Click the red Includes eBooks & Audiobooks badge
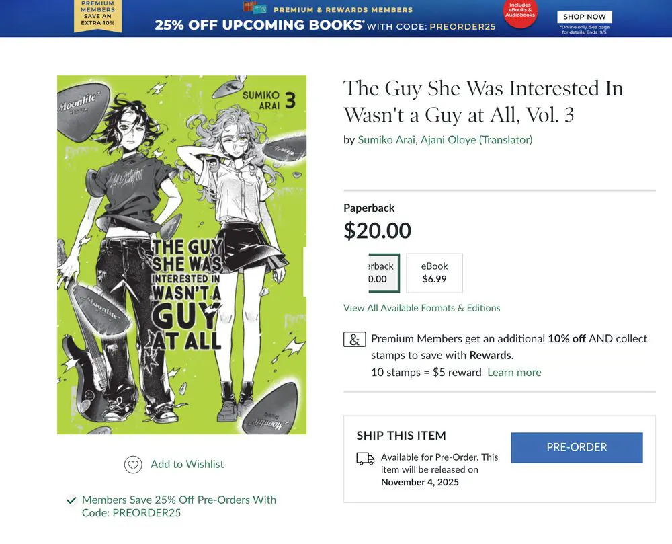 point(520,12)
